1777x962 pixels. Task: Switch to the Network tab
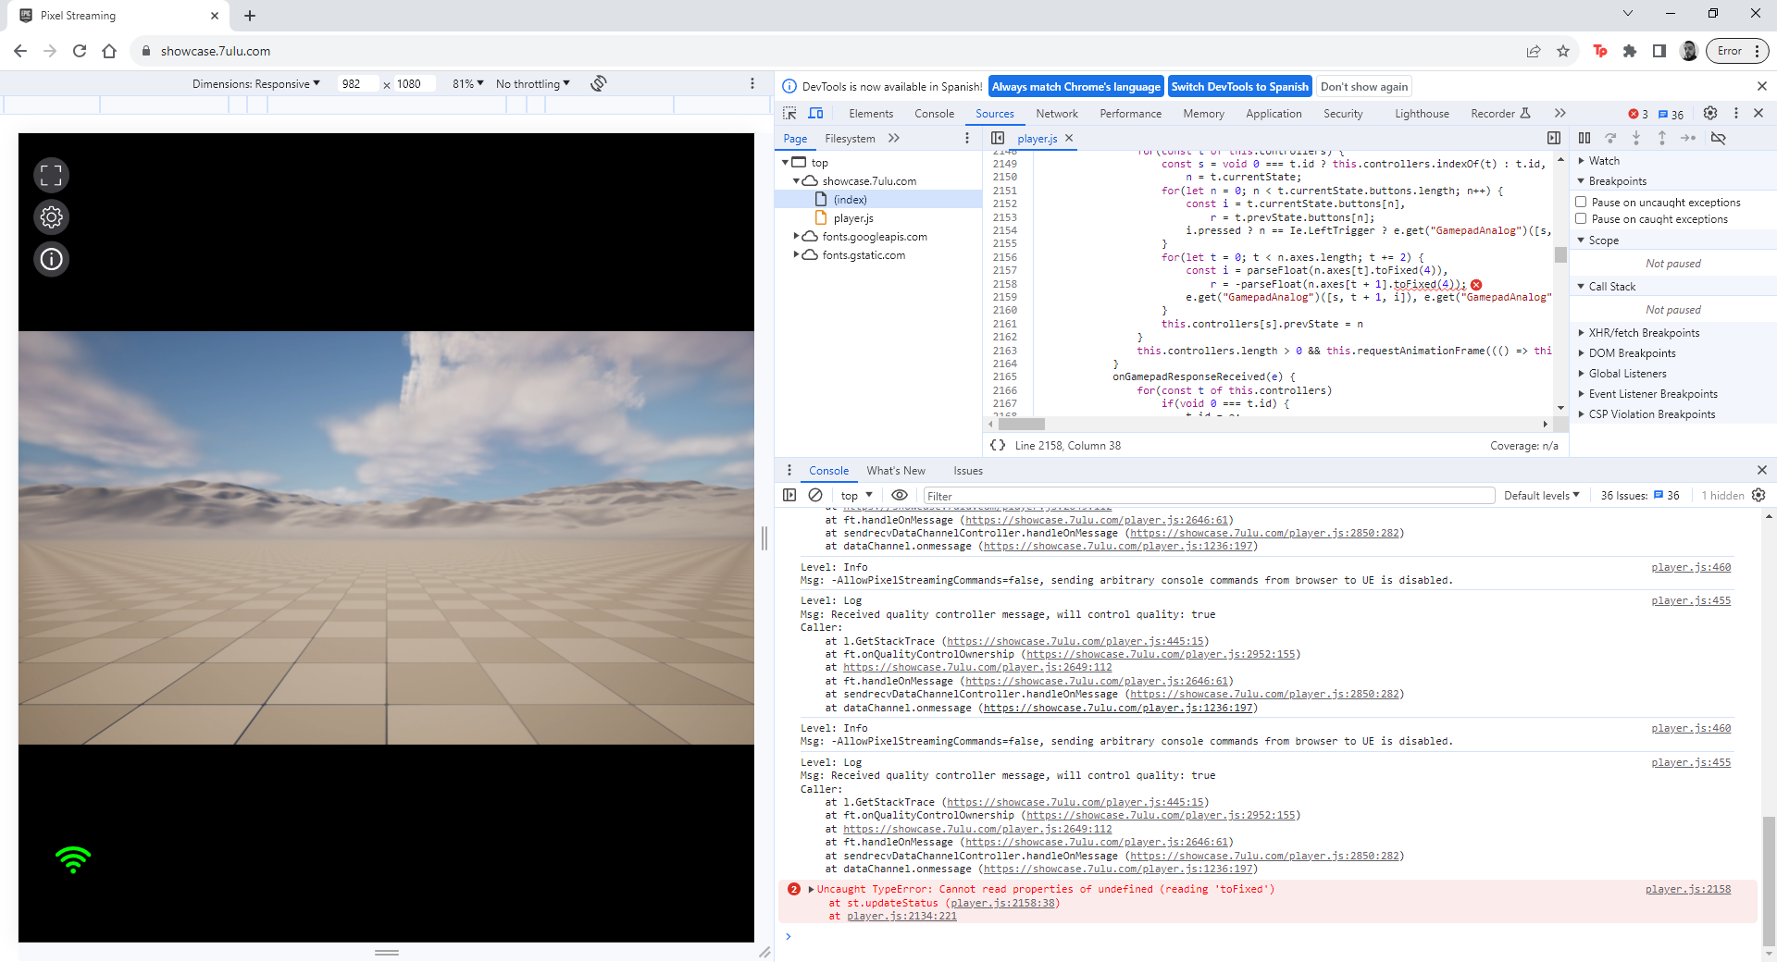pyautogui.click(x=1057, y=113)
